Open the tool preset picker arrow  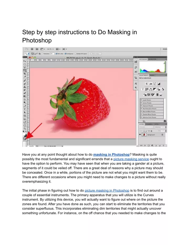coord(29,54)
